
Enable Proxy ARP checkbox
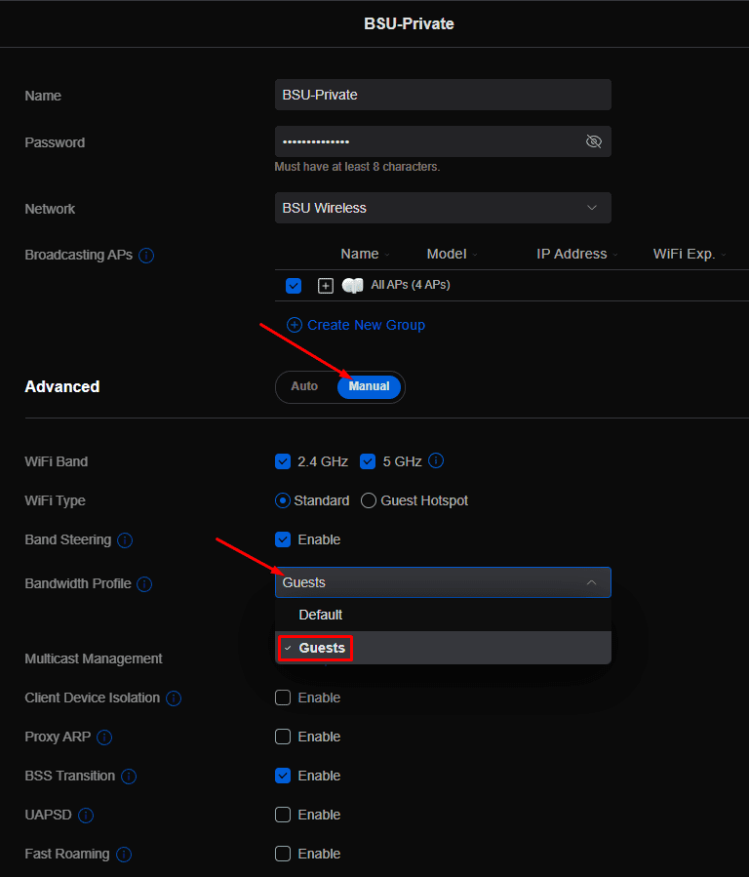[283, 737]
